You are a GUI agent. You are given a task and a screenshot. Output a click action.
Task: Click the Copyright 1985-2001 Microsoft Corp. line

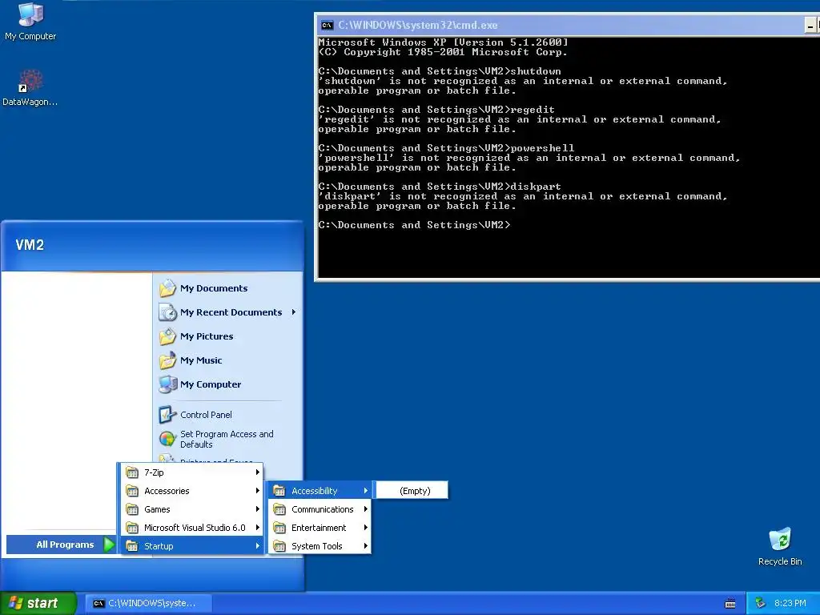tap(443, 52)
